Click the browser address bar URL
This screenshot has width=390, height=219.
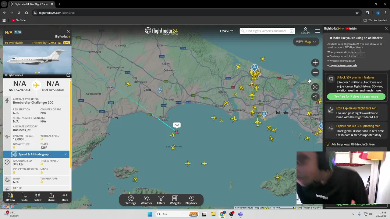(x=57, y=13)
